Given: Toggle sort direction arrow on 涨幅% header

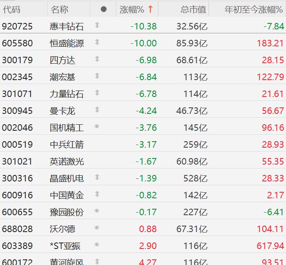Looking at the screenshot, I should click(150, 9).
